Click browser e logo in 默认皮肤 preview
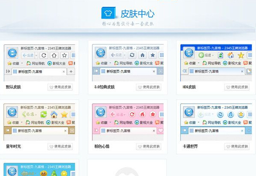This screenshot has height=176, width=256. [12, 53]
